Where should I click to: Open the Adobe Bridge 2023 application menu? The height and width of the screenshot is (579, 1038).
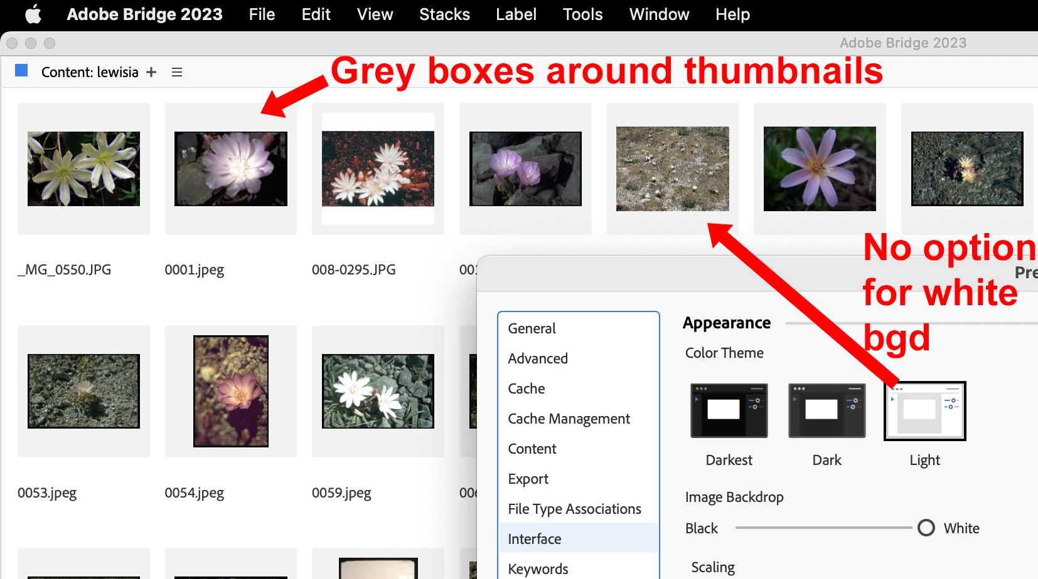tap(144, 14)
